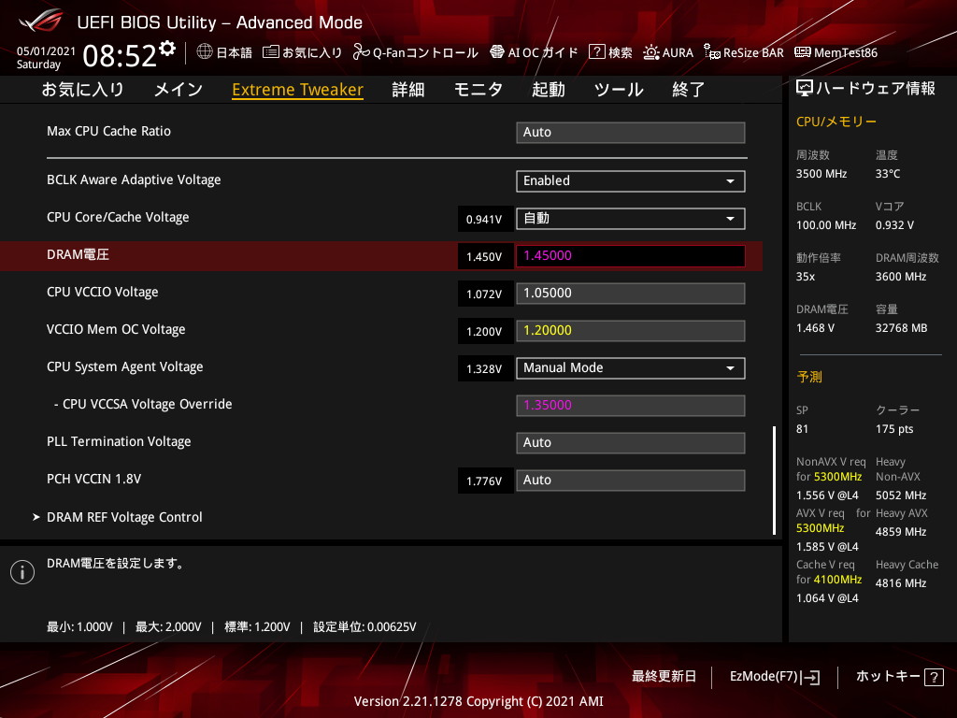This screenshot has width=957, height=718.
Task: Open AURA lighting icon
Action: 651,52
